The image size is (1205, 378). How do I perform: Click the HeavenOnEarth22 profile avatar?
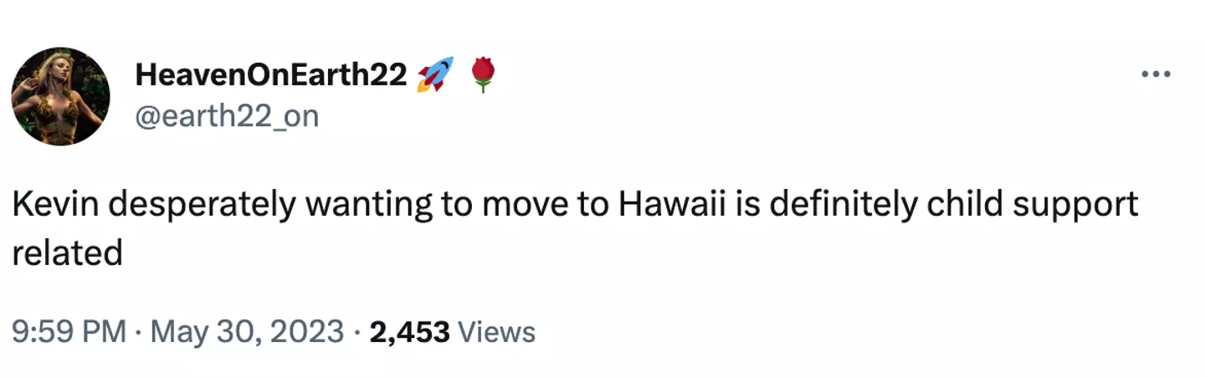[60, 96]
